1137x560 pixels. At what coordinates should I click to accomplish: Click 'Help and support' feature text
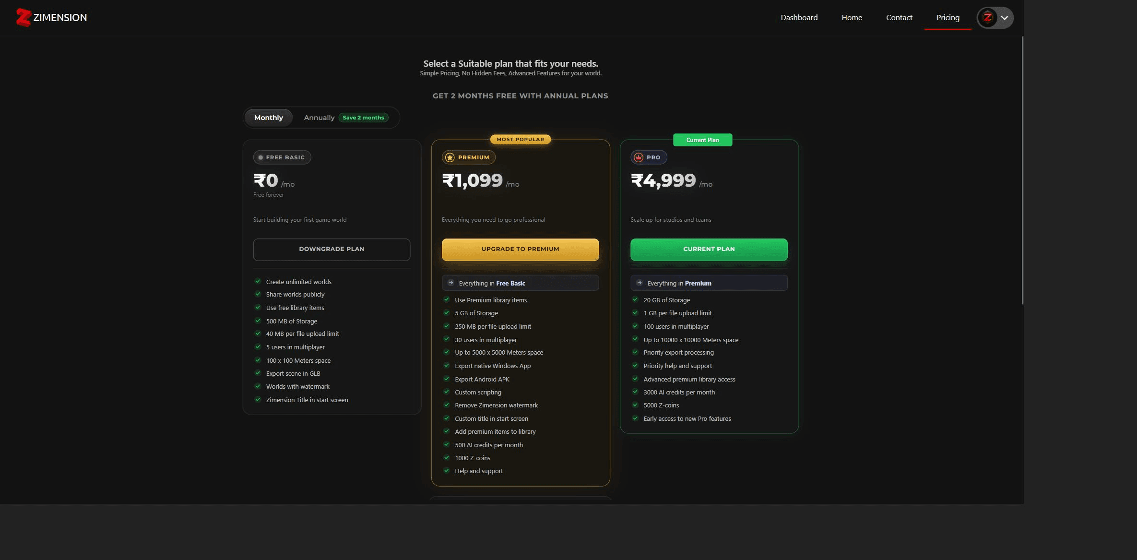pyautogui.click(x=478, y=471)
